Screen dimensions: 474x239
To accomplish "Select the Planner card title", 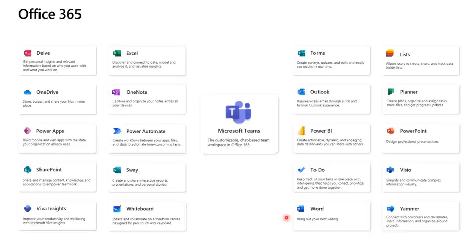I will pyautogui.click(x=408, y=92).
